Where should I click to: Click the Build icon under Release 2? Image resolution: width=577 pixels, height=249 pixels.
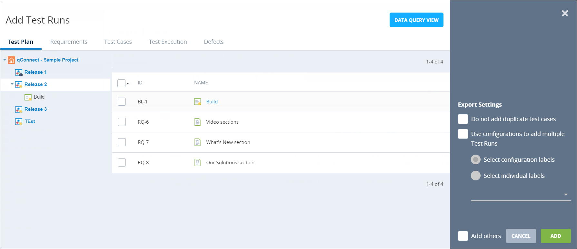coord(28,97)
